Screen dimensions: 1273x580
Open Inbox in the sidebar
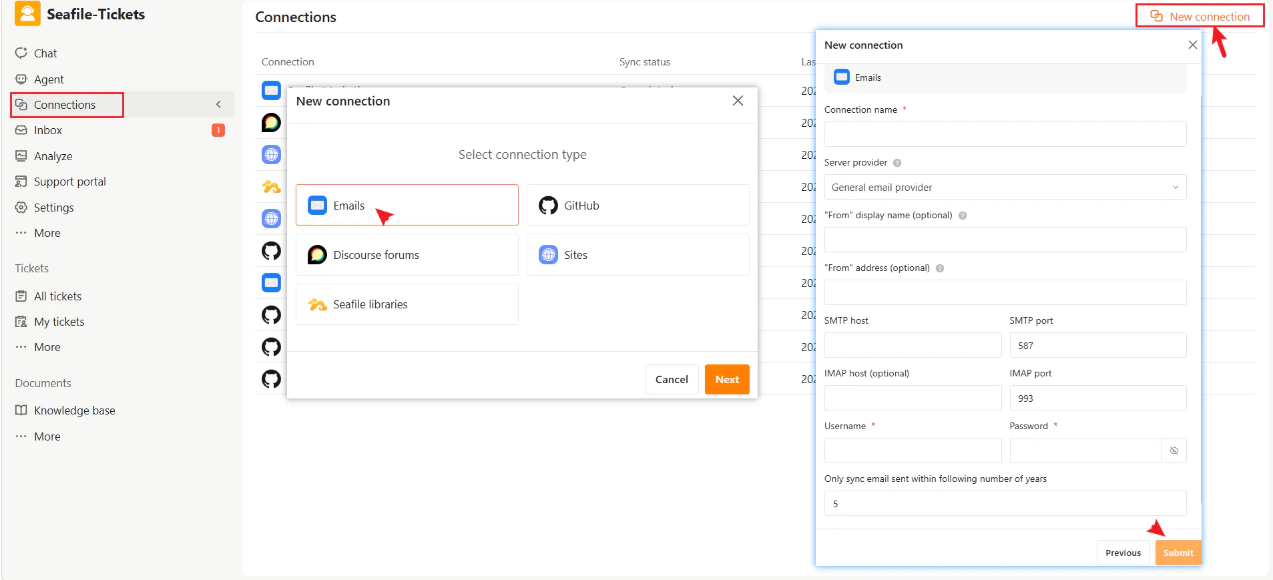(48, 130)
